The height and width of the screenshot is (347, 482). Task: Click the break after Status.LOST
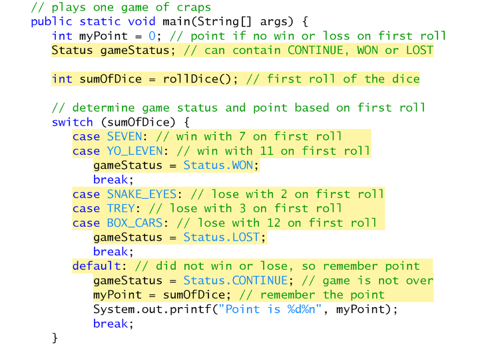(113, 252)
